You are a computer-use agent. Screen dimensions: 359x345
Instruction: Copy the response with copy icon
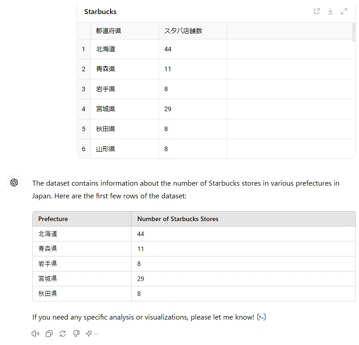click(49, 334)
